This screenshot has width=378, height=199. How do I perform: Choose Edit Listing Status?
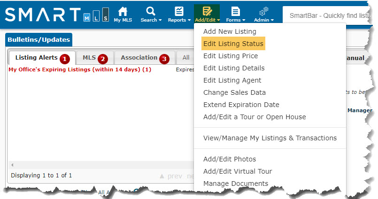tap(233, 44)
